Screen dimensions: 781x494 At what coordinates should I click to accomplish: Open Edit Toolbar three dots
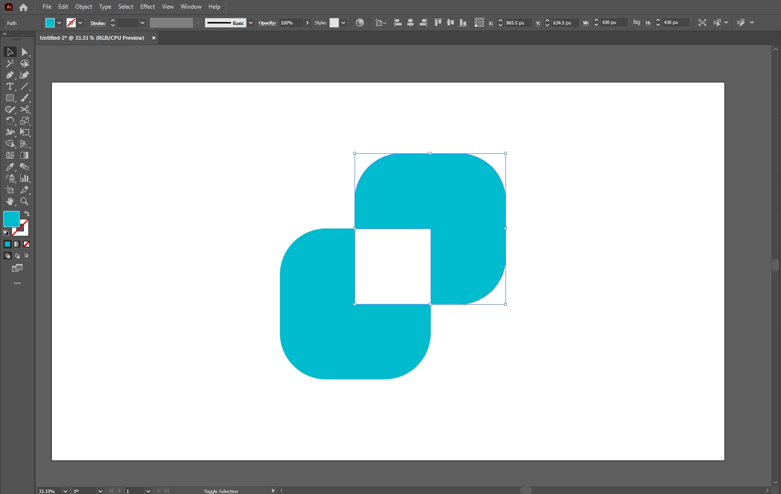coord(17,283)
